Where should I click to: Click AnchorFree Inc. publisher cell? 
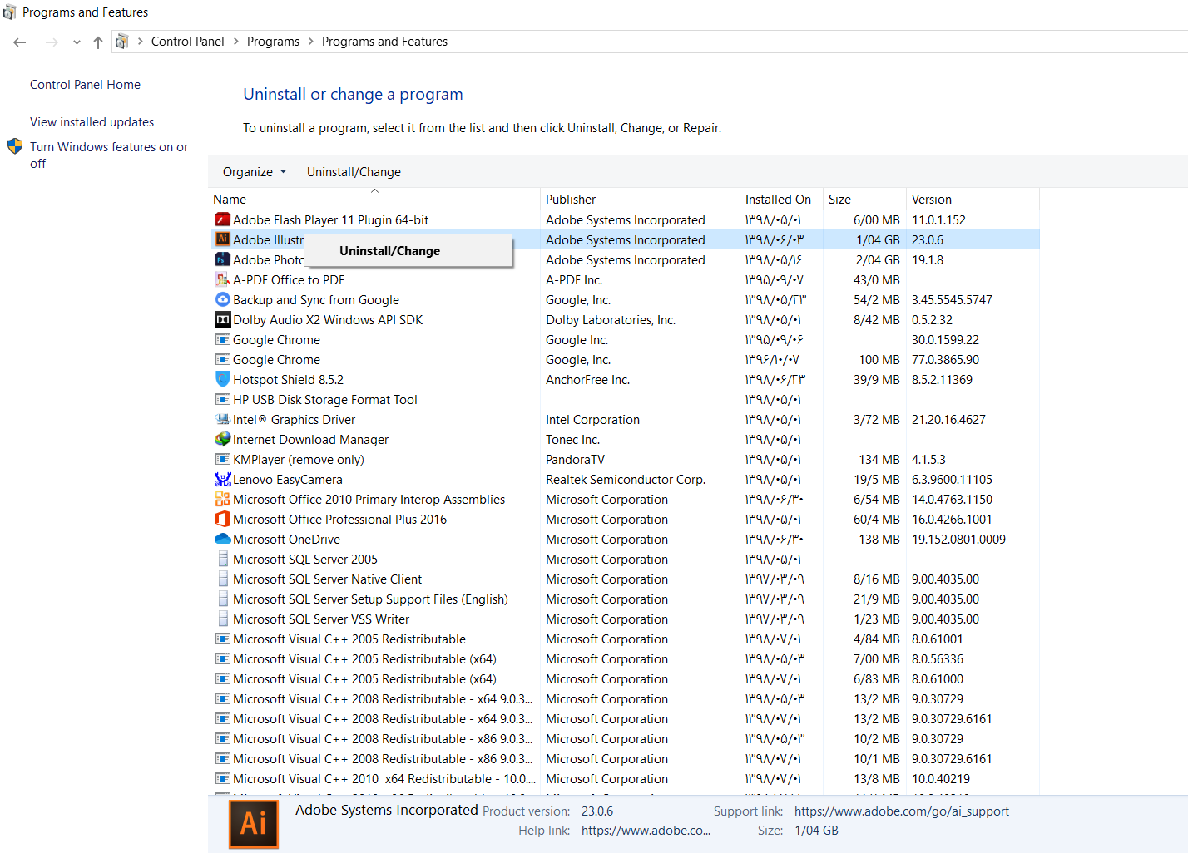pyautogui.click(x=587, y=380)
